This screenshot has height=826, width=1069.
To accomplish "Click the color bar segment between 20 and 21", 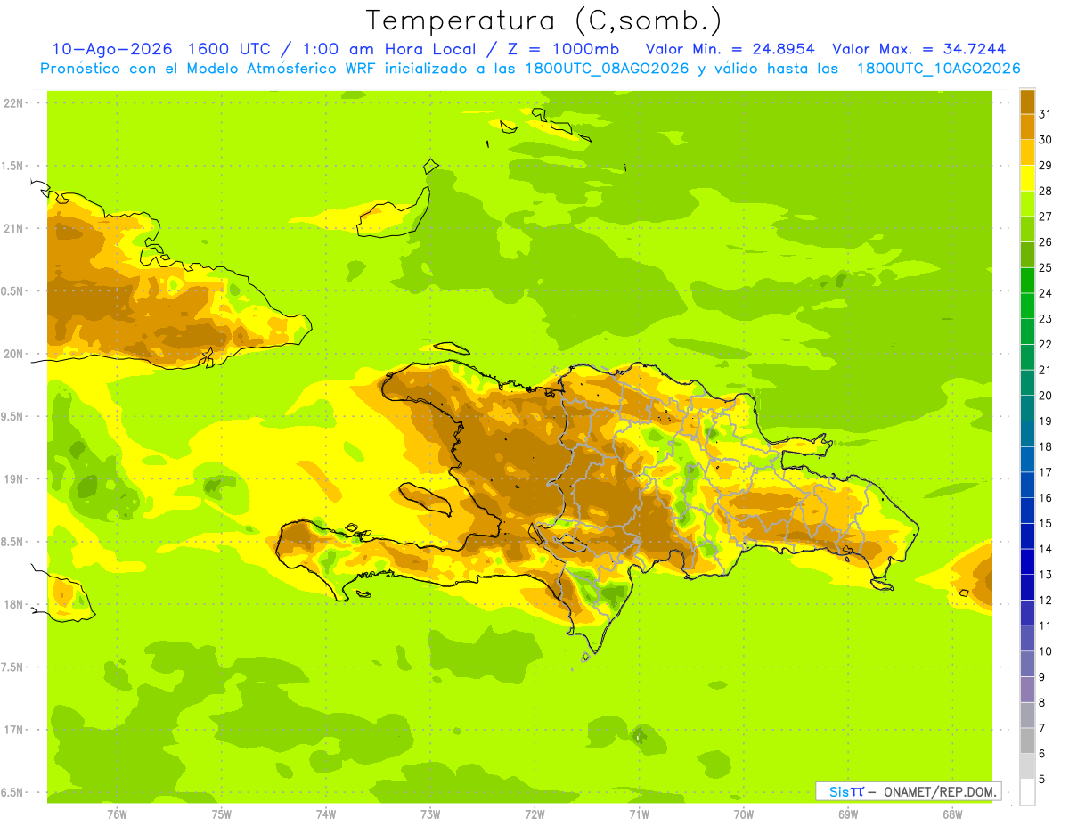I will 1027,382.
